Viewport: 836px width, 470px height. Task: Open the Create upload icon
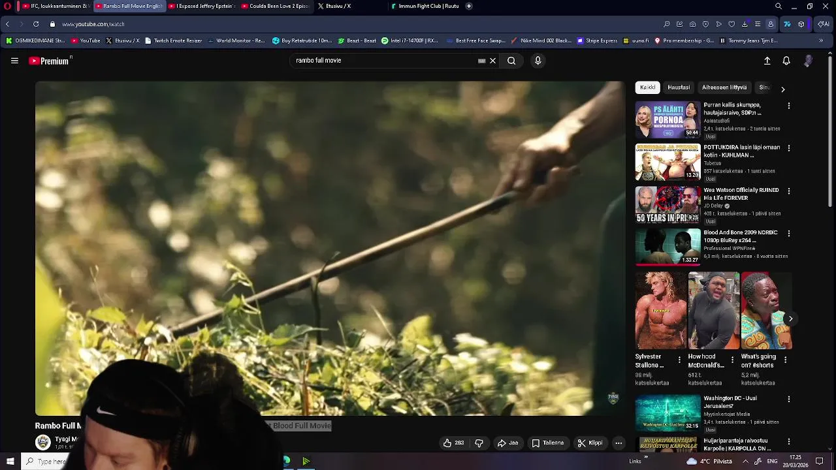(x=767, y=61)
